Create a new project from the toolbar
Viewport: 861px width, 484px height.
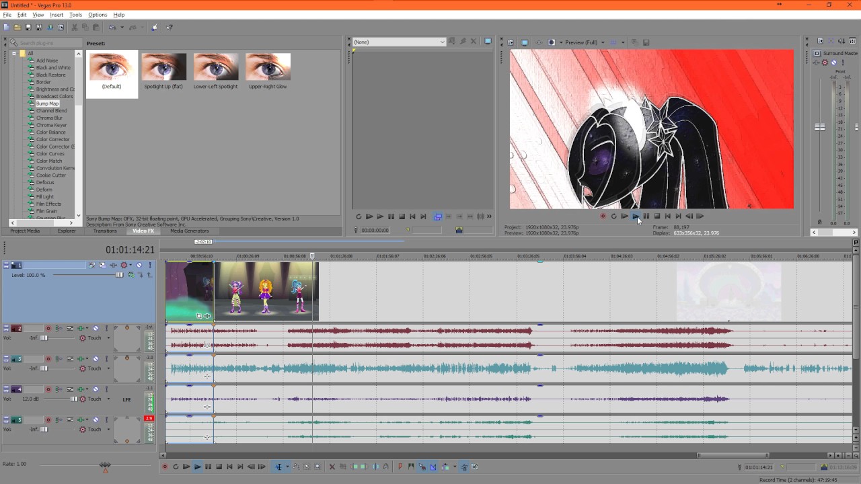pyautogui.click(x=6, y=28)
